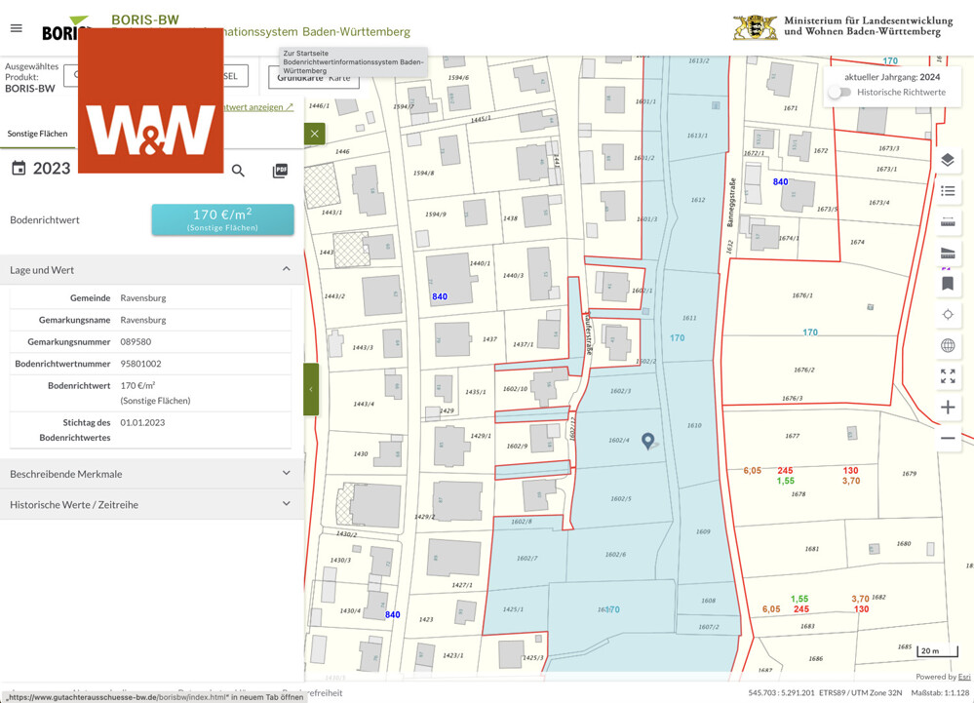Click the 170 €/m² Bodenrichtwert button
Viewport: 974px width, 703px height.
pos(222,219)
